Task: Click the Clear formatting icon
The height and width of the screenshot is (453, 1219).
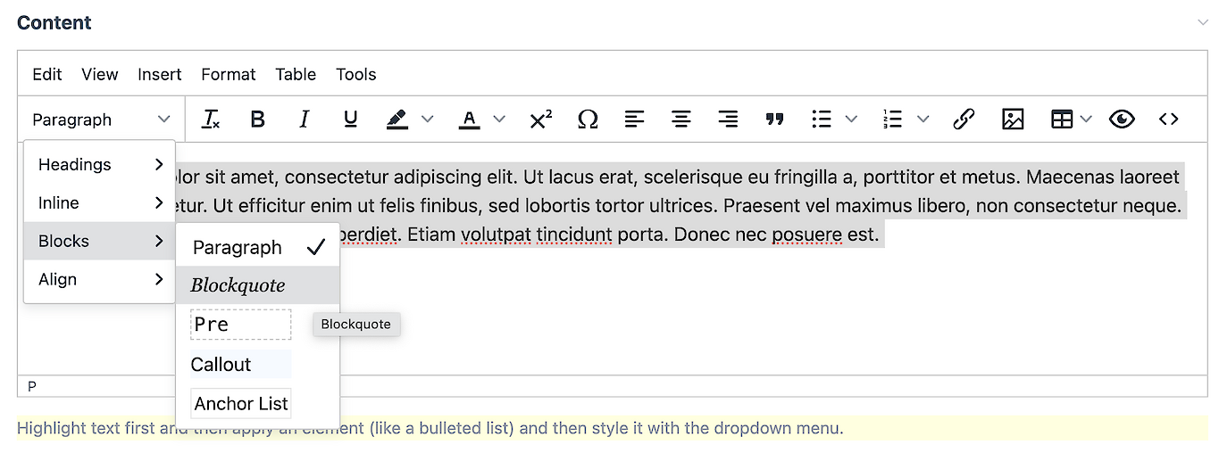Action: tap(211, 119)
